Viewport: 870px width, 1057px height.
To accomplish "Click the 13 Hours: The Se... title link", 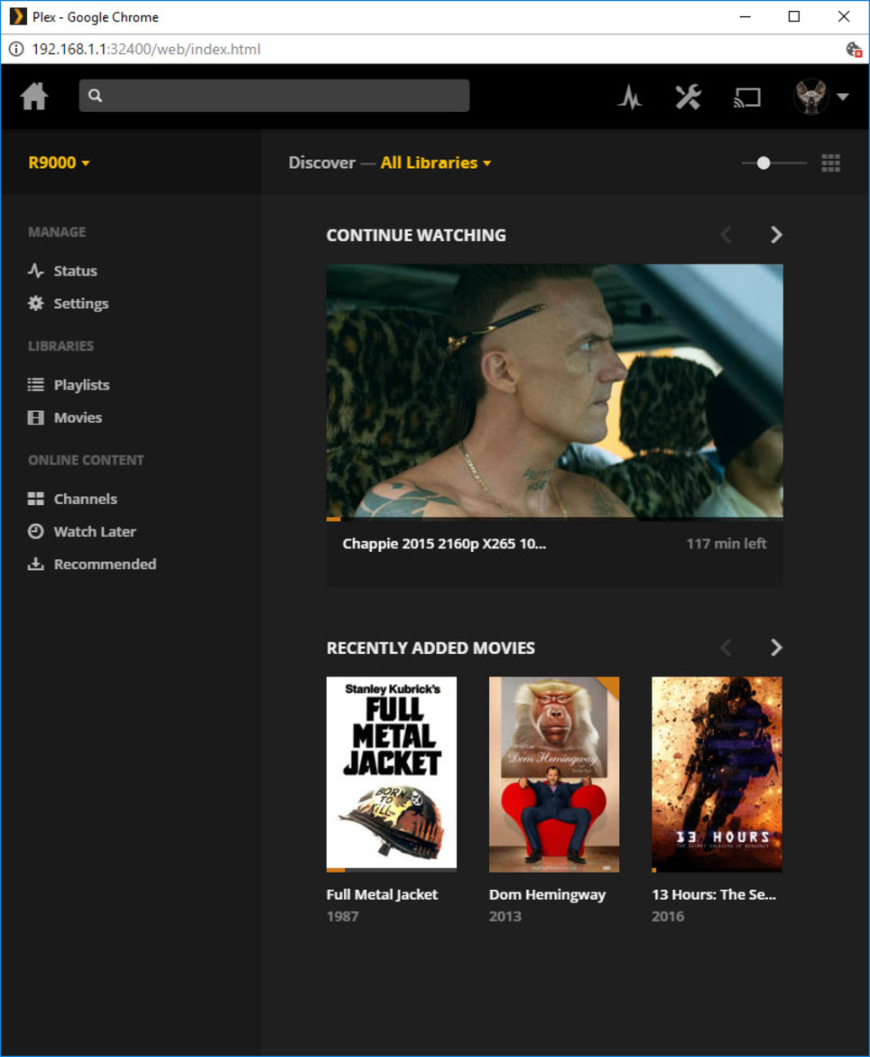I will click(x=714, y=894).
